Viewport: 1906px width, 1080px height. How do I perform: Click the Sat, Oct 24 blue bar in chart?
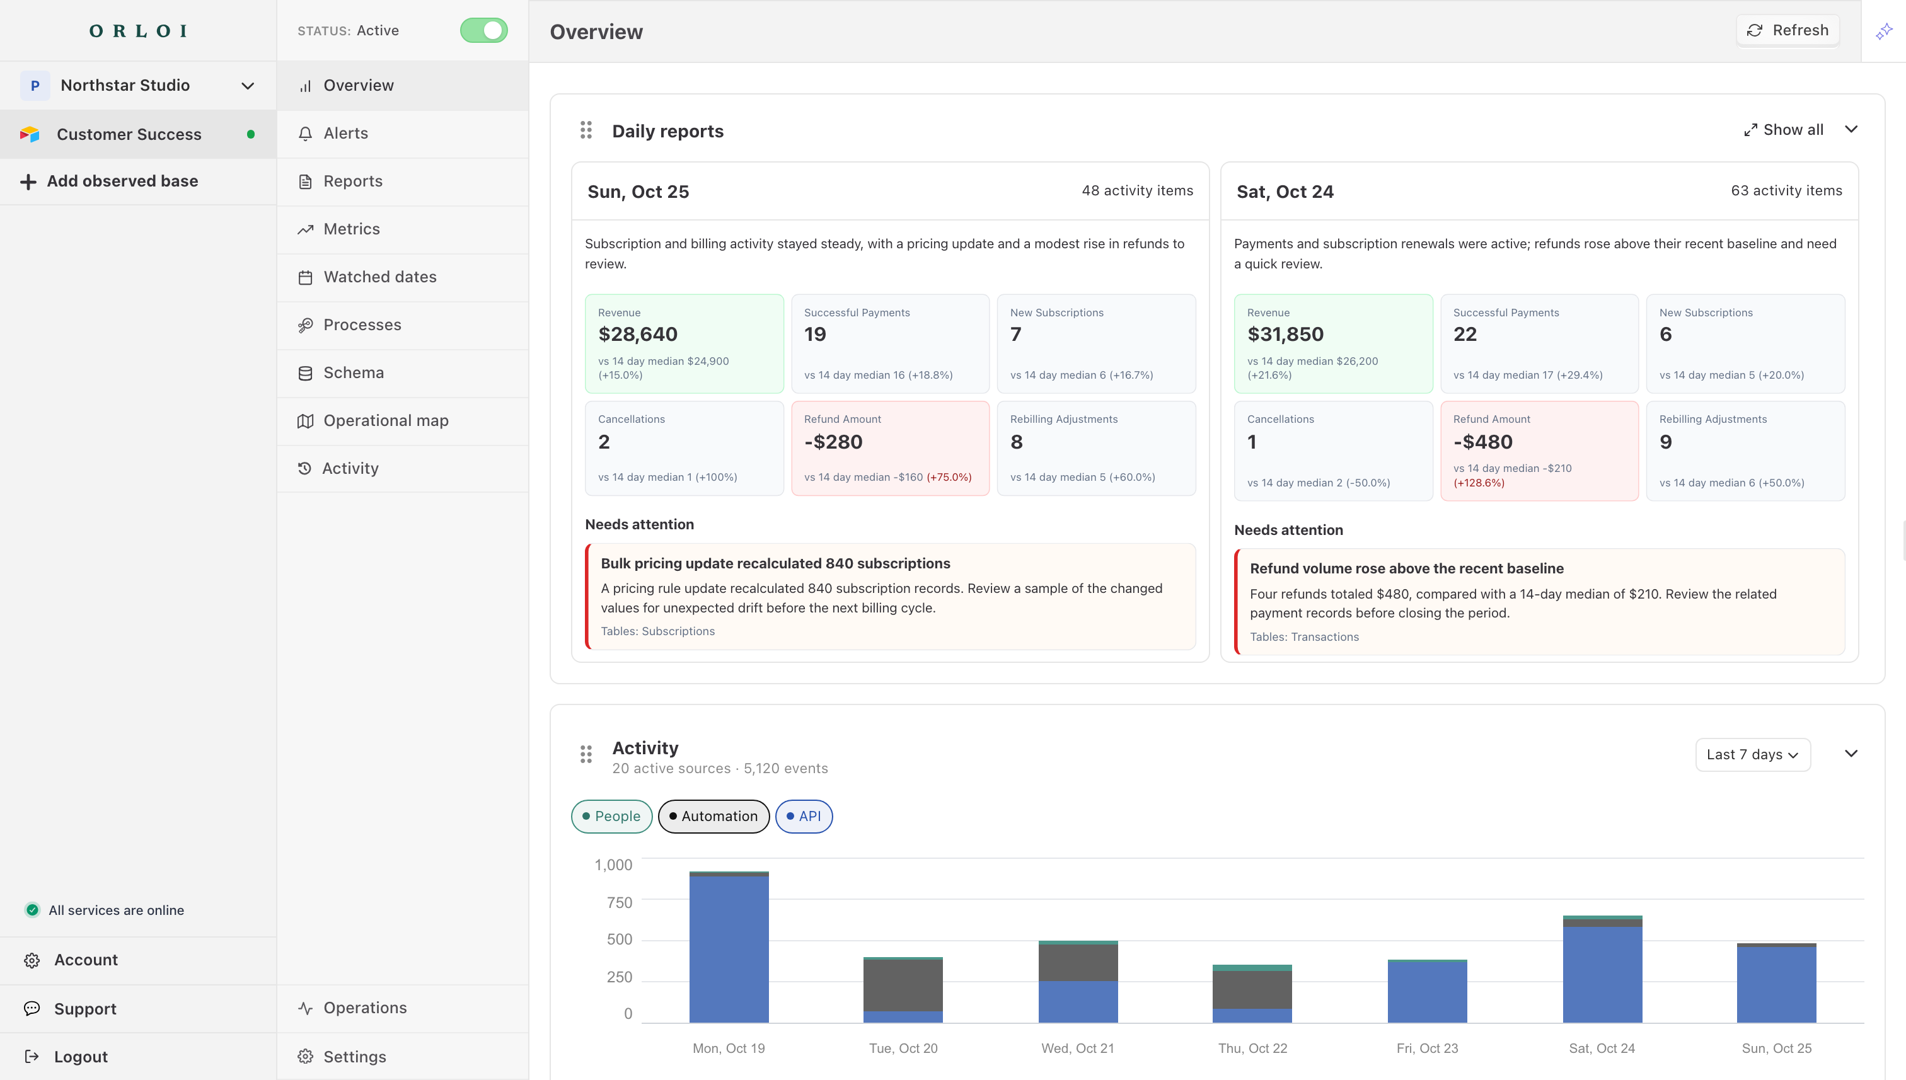tap(1602, 974)
